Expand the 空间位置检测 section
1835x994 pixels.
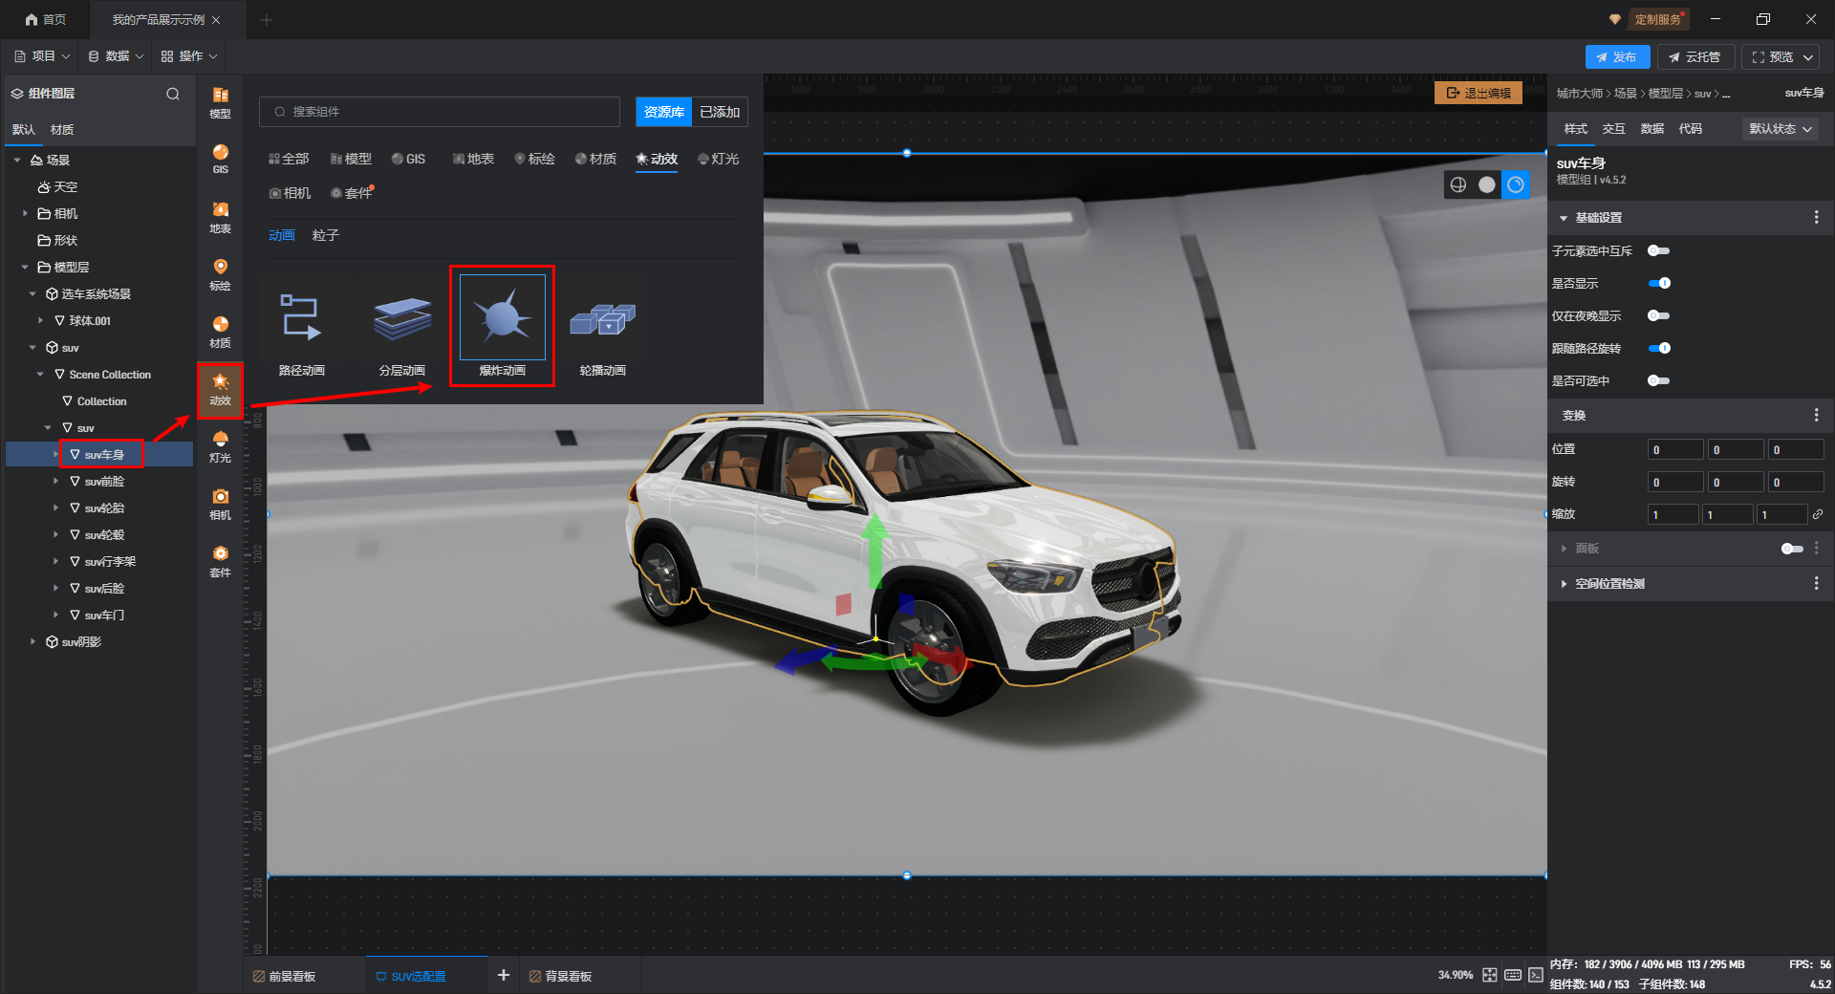(1564, 583)
